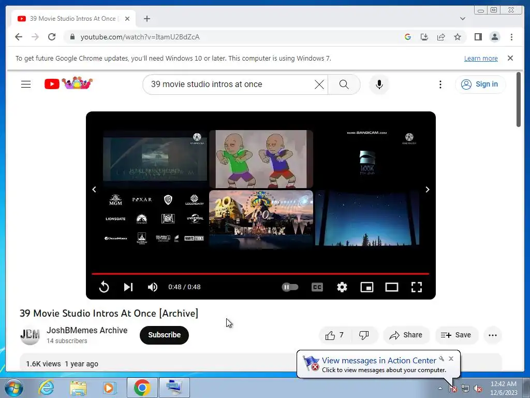The height and width of the screenshot is (398, 530).
Task: Toggle autoplay switch
Action: point(290,287)
